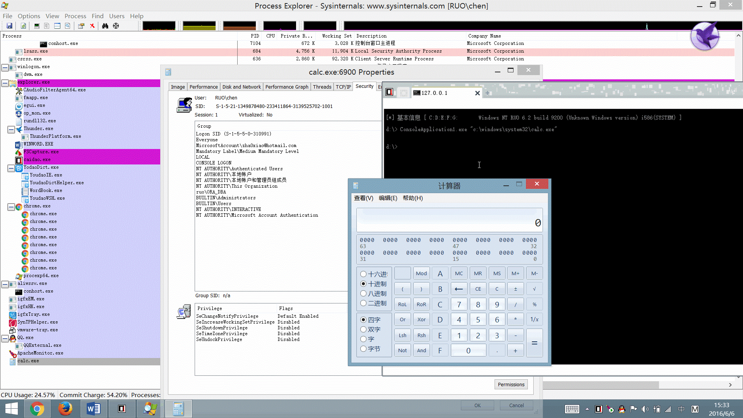
Task: Click the network signal tray icon
Action: tap(668, 409)
